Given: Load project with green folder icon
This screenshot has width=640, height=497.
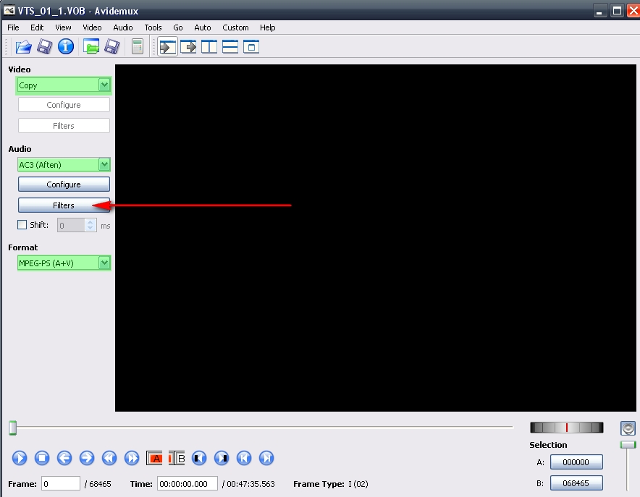Looking at the screenshot, I should (91, 47).
